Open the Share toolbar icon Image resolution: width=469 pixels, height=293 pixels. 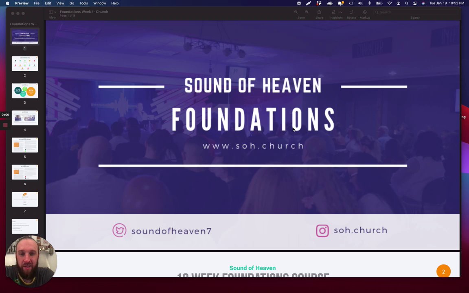point(319,12)
